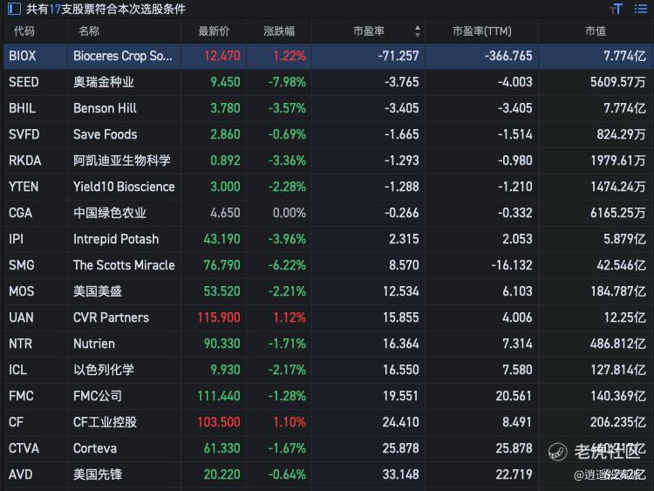
Task: Toggle the 市盈率 sort arrows
Action: coord(418,31)
